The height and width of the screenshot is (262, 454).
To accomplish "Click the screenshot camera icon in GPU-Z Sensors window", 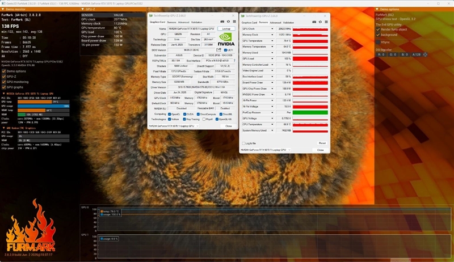I will point(314,22).
